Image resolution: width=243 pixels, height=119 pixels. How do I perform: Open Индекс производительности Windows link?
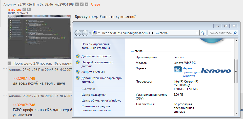[192, 72]
